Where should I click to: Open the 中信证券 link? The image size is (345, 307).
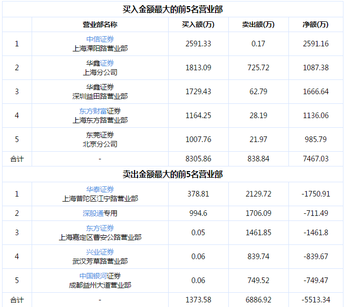pyautogui.click(x=100, y=39)
